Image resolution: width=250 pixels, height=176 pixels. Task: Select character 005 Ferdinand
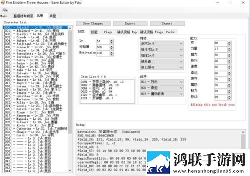(35, 44)
